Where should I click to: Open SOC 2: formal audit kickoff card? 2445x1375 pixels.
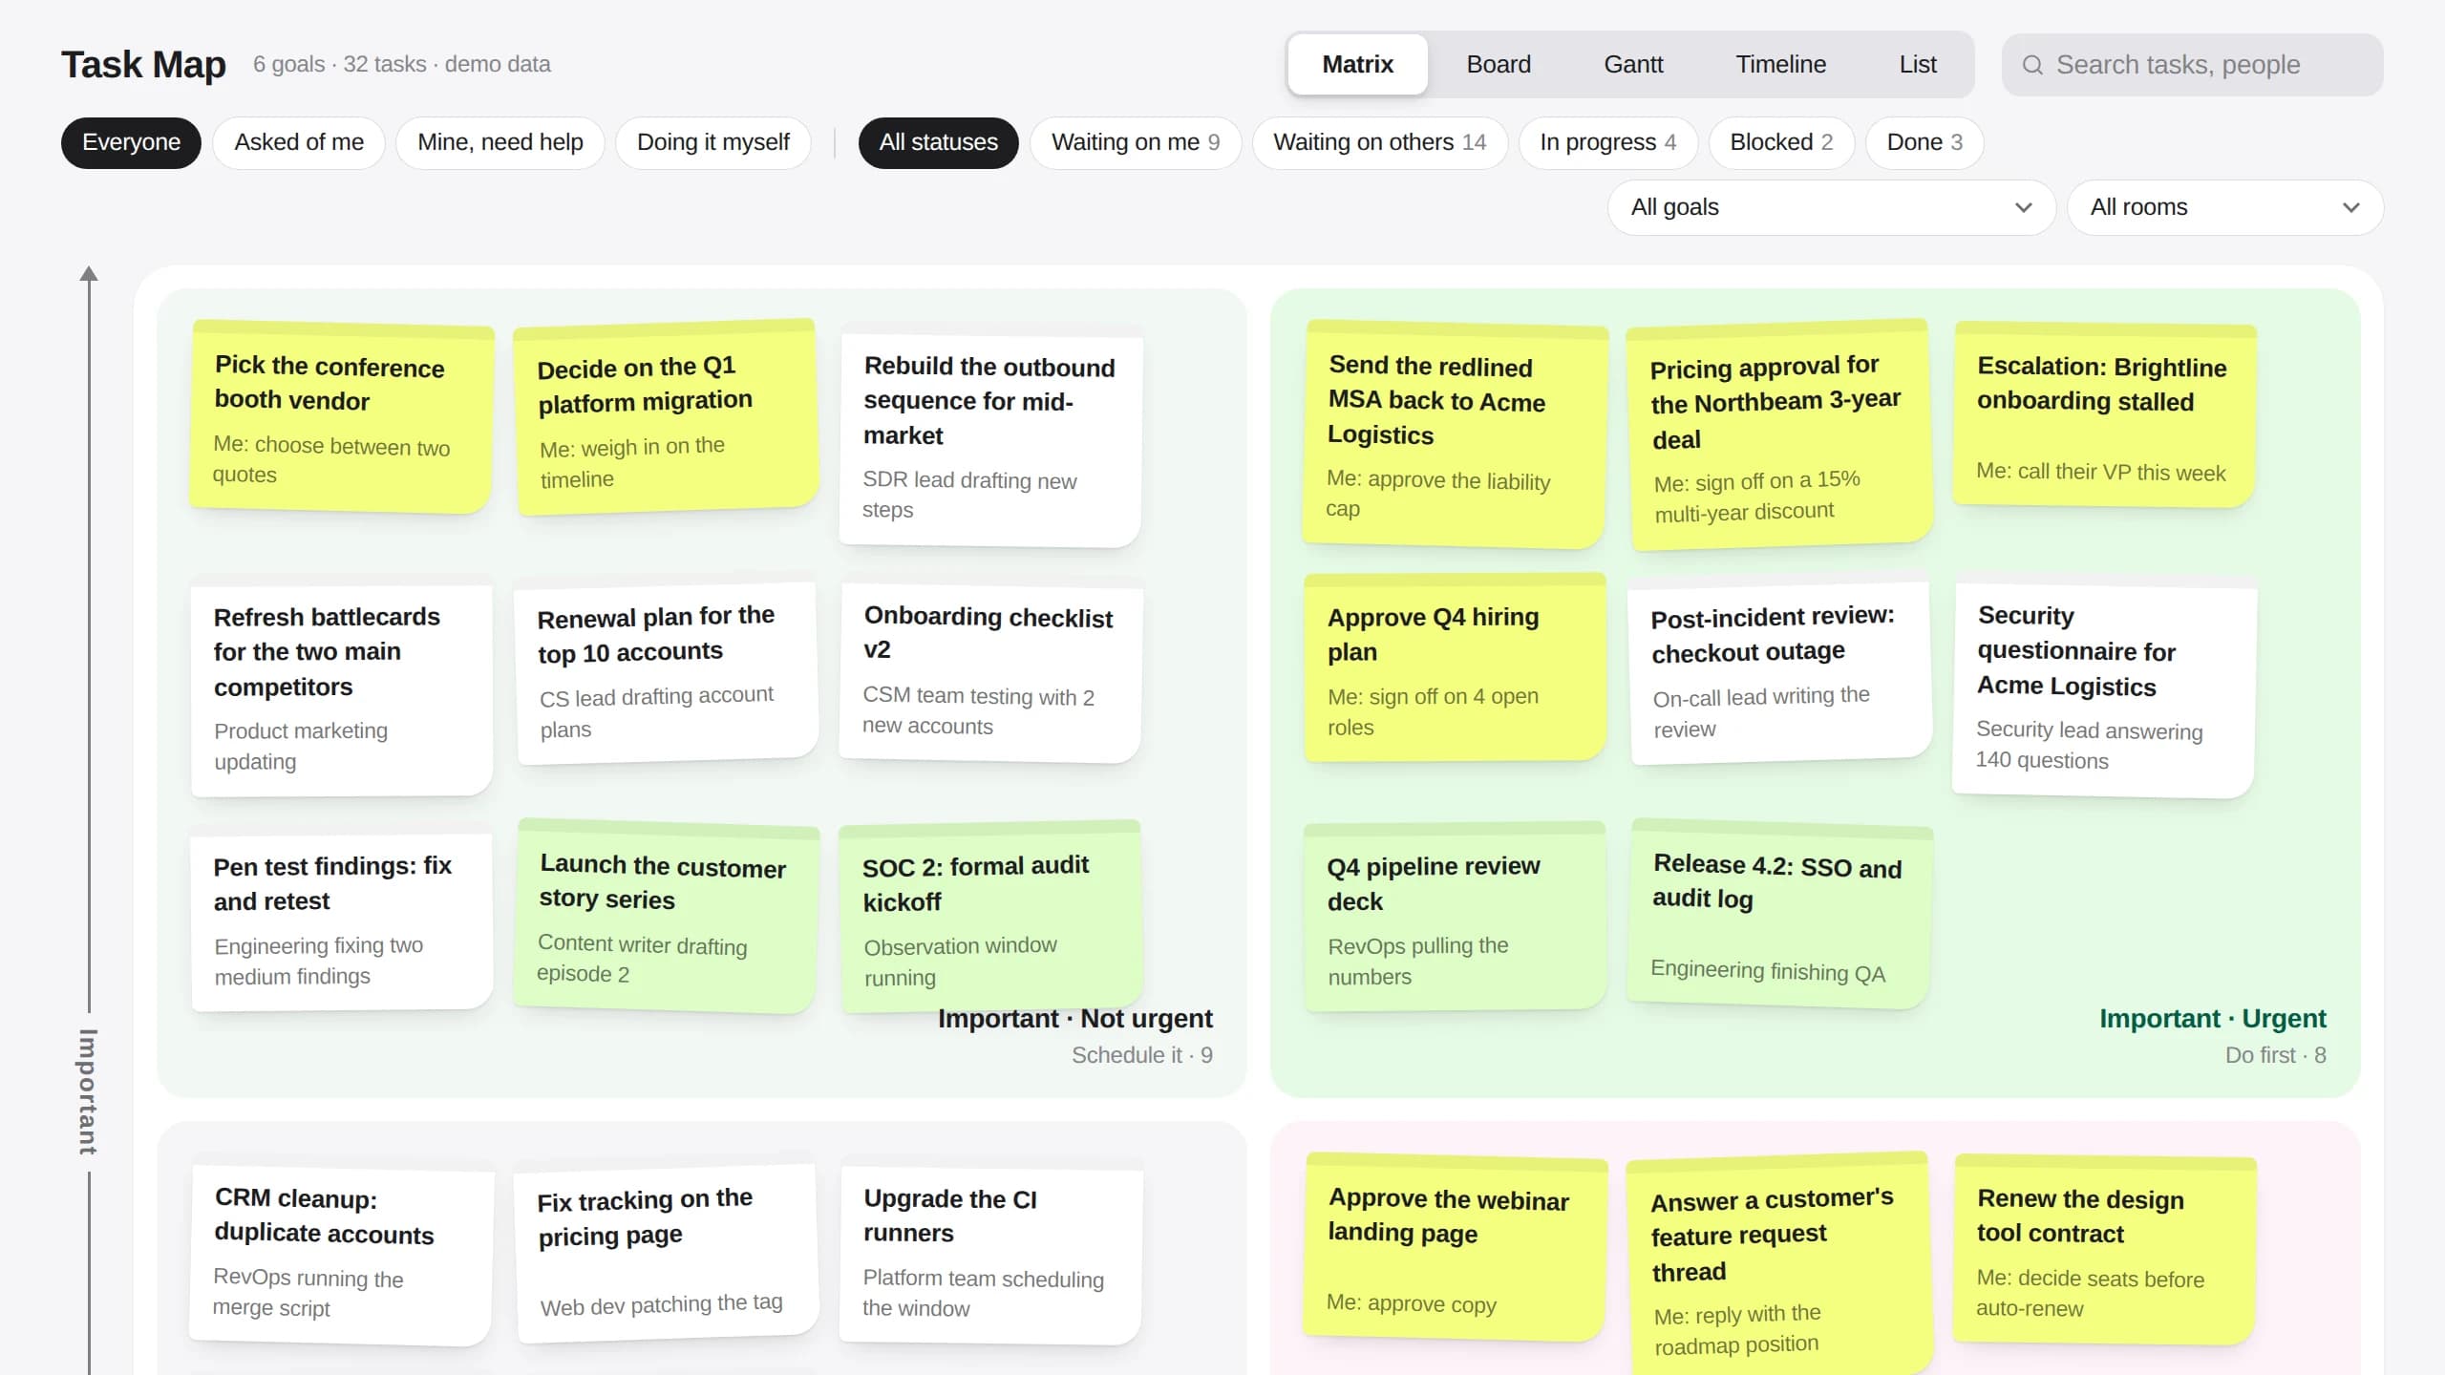click(990, 918)
